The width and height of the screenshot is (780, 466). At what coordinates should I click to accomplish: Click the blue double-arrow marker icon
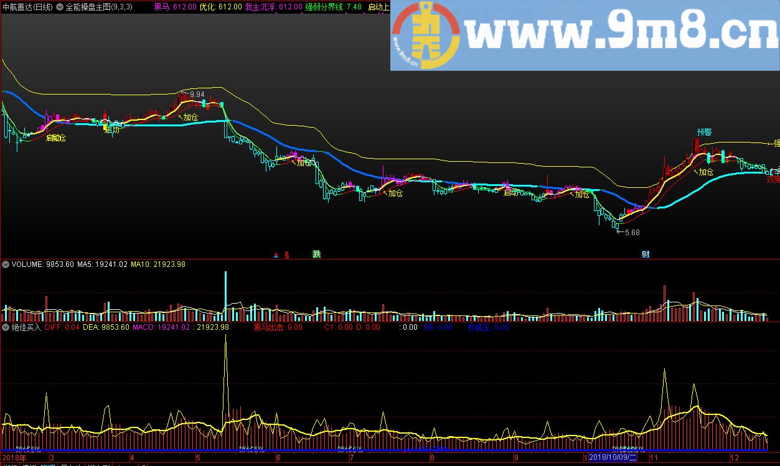click(276, 254)
